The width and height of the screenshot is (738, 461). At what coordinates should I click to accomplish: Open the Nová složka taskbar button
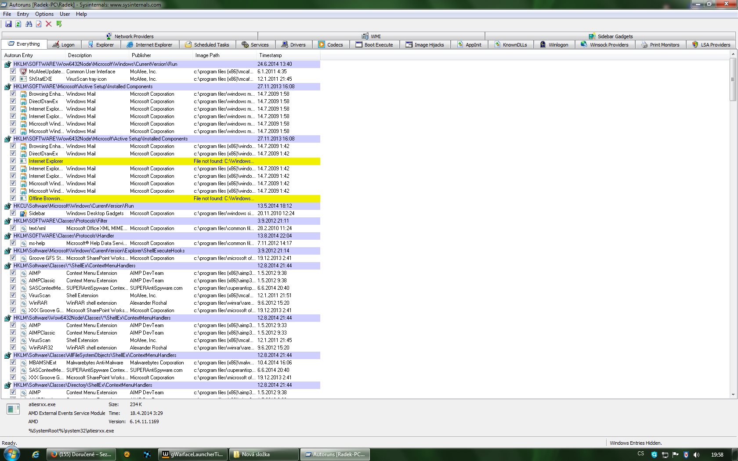[x=264, y=454]
